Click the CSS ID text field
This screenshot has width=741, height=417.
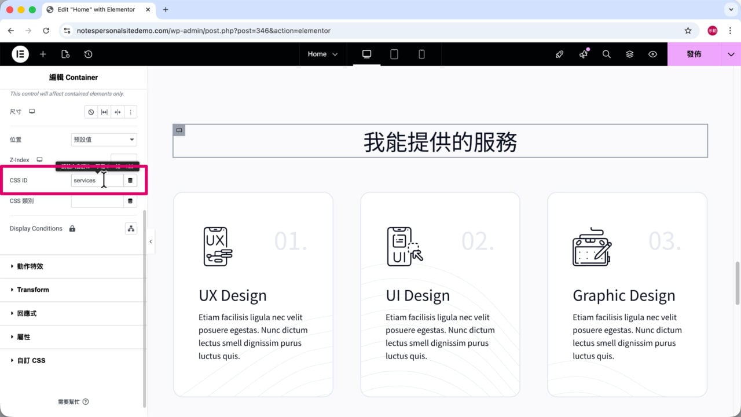pos(97,180)
